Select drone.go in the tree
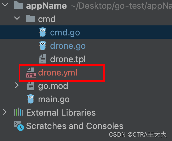The height and width of the screenshot is (141, 172). tap(68, 46)
